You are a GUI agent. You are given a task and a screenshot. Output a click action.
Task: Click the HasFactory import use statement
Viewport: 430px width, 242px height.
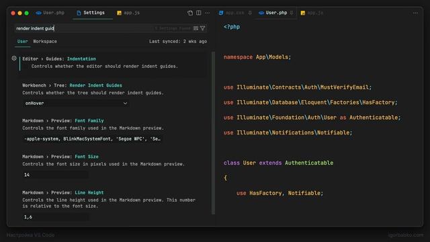(310, 102)
